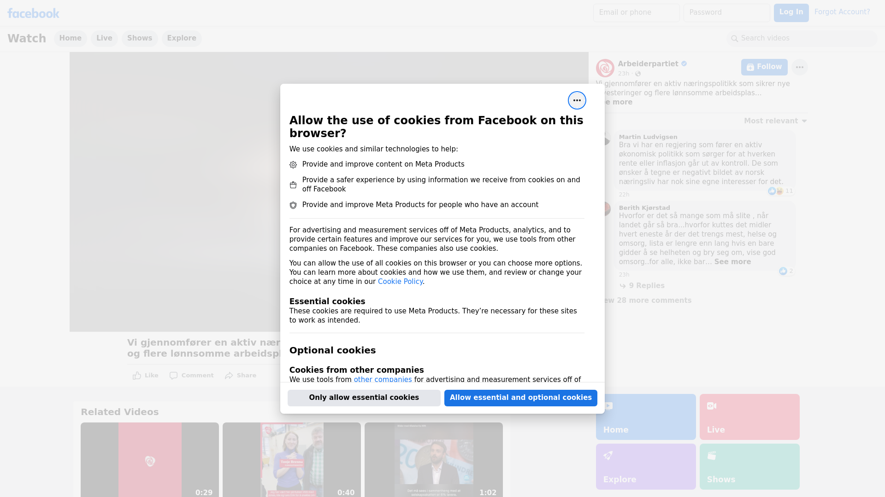The height and width of the screenshot is (497, 885).
Task: Click the Like thumbs-up icon under video
Action: 137,376
